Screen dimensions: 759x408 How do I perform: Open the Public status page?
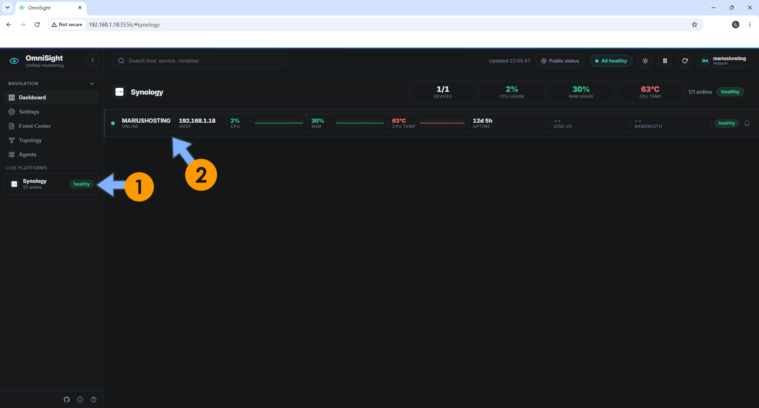(x=560, y=61)
